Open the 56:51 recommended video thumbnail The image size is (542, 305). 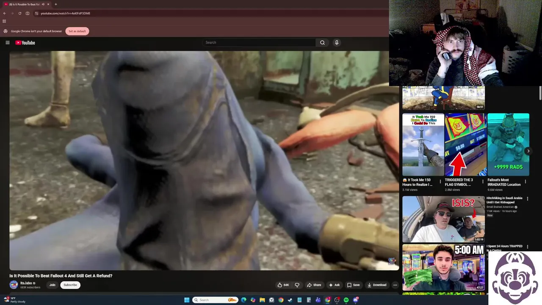443,98
